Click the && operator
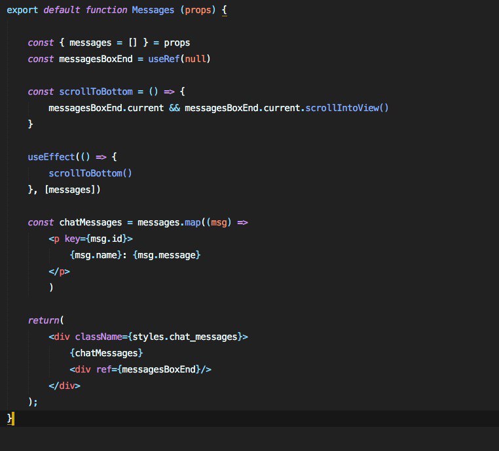499x451 pixels. point(174,108)
